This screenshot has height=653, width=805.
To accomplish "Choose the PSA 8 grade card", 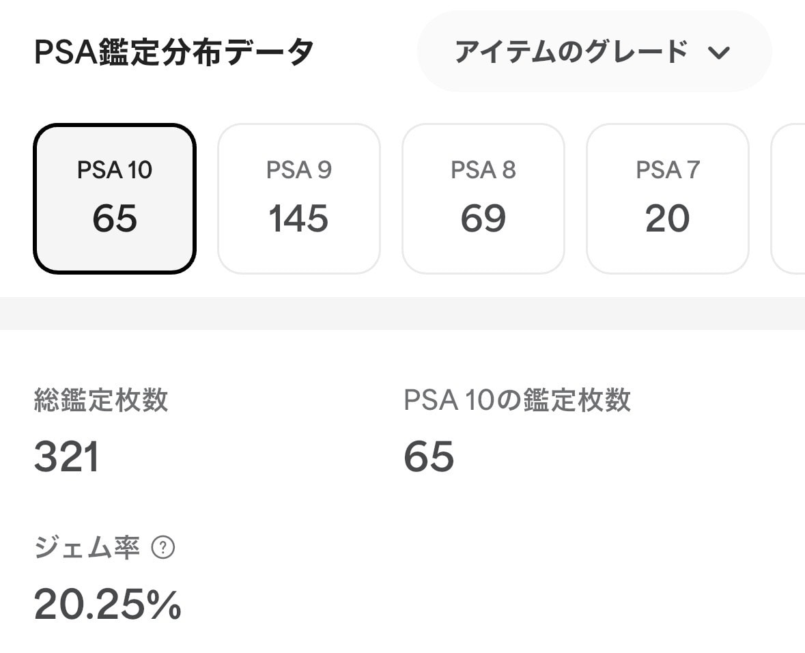I will (x=483, y=198).
